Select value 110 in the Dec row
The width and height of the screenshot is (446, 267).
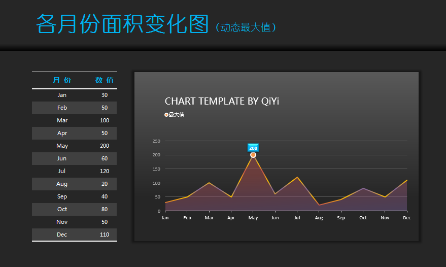[x=105, y=235]
